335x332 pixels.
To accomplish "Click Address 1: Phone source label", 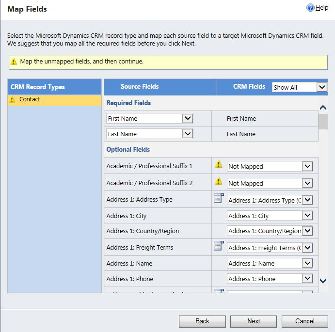I will tap(129, 279).
